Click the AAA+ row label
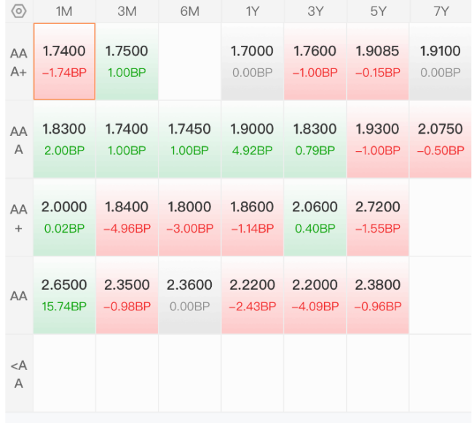Viewport: 474px width, 423px height. [x=19, y=63]
